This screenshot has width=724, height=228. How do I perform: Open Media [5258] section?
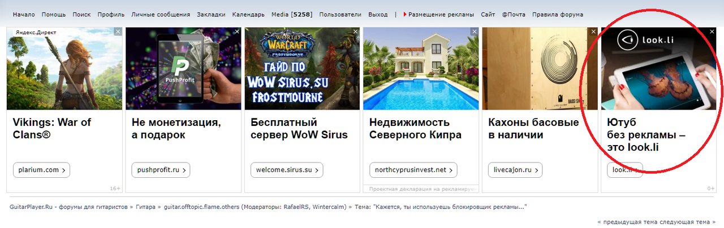[292, 15]
